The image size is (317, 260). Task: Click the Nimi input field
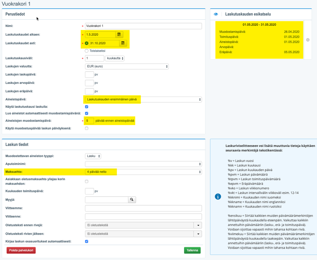(x=143, y=26)
